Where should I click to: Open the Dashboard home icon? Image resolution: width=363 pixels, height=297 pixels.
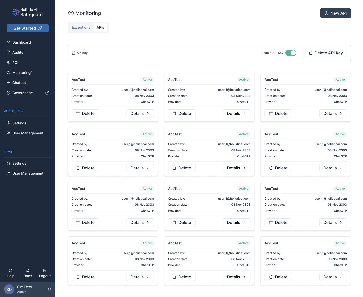pos(8,42)
